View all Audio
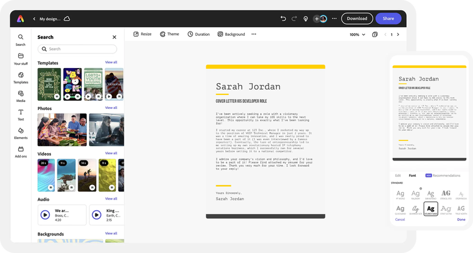The width and height of the screenshot is (473, 253). click(x=111, y=199)
